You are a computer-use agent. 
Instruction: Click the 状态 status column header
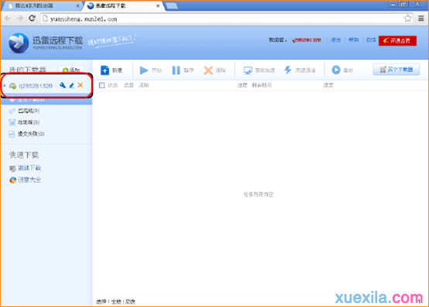pos(113,85)
